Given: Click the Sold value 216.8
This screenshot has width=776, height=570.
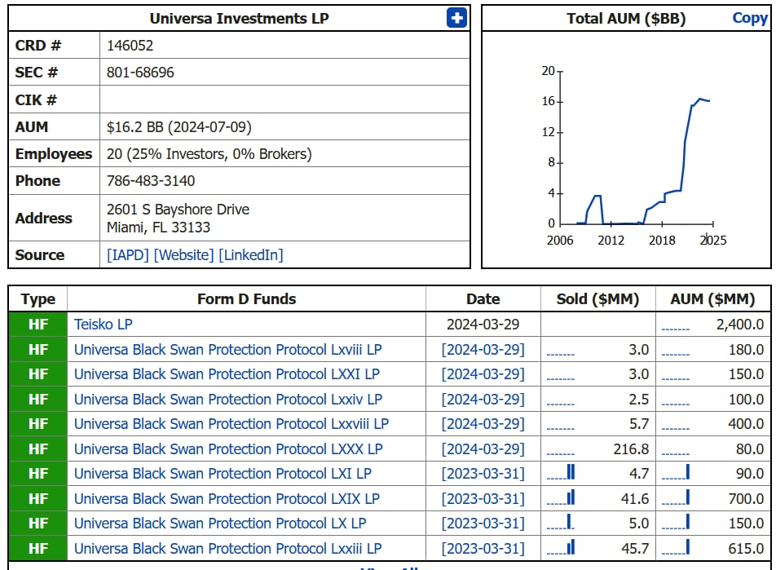Looking at the screenshot, I should click(x=631, y=449).
